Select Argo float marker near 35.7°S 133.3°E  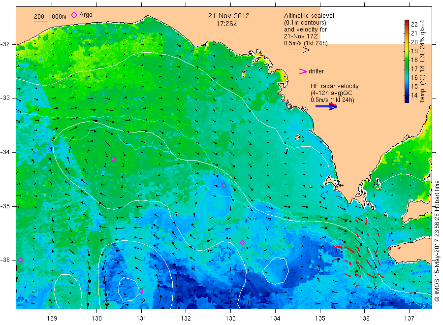242,242
